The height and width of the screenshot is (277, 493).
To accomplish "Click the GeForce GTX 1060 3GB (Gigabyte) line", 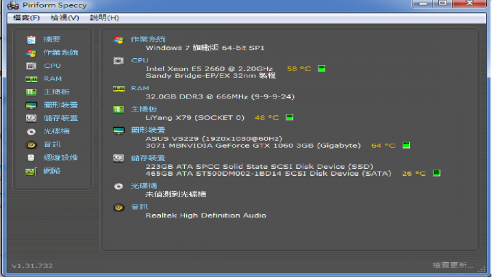I will click(x=253, y=146).
